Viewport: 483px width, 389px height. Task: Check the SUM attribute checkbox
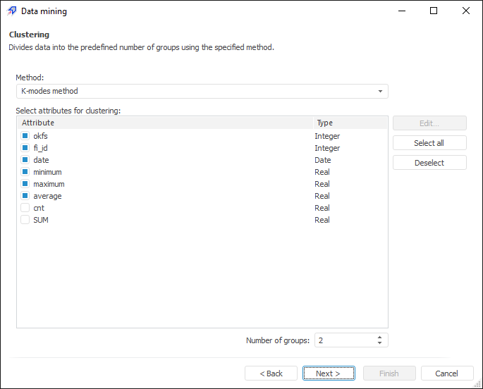(25, 220)
